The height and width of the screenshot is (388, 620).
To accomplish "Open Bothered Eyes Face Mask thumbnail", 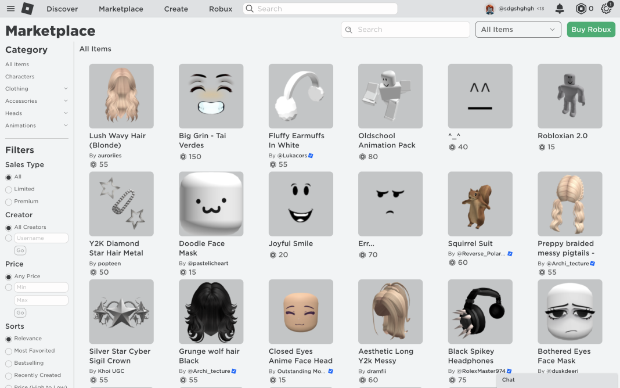I will tap(569, 312).
